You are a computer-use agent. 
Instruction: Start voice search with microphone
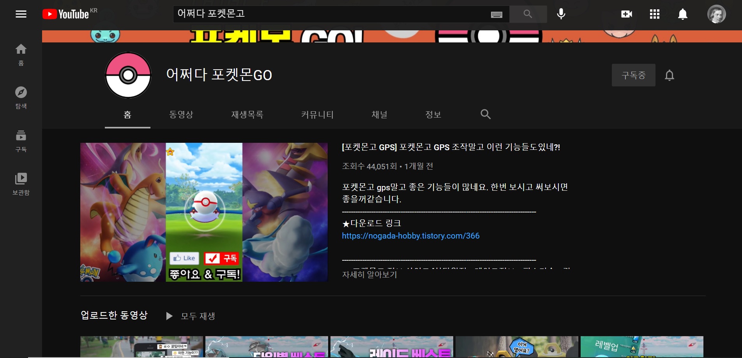point(561,14)
